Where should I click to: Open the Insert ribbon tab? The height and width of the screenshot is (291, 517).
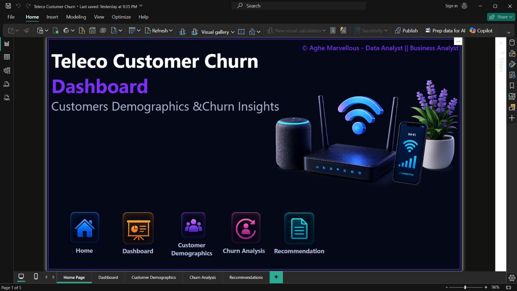52,17
